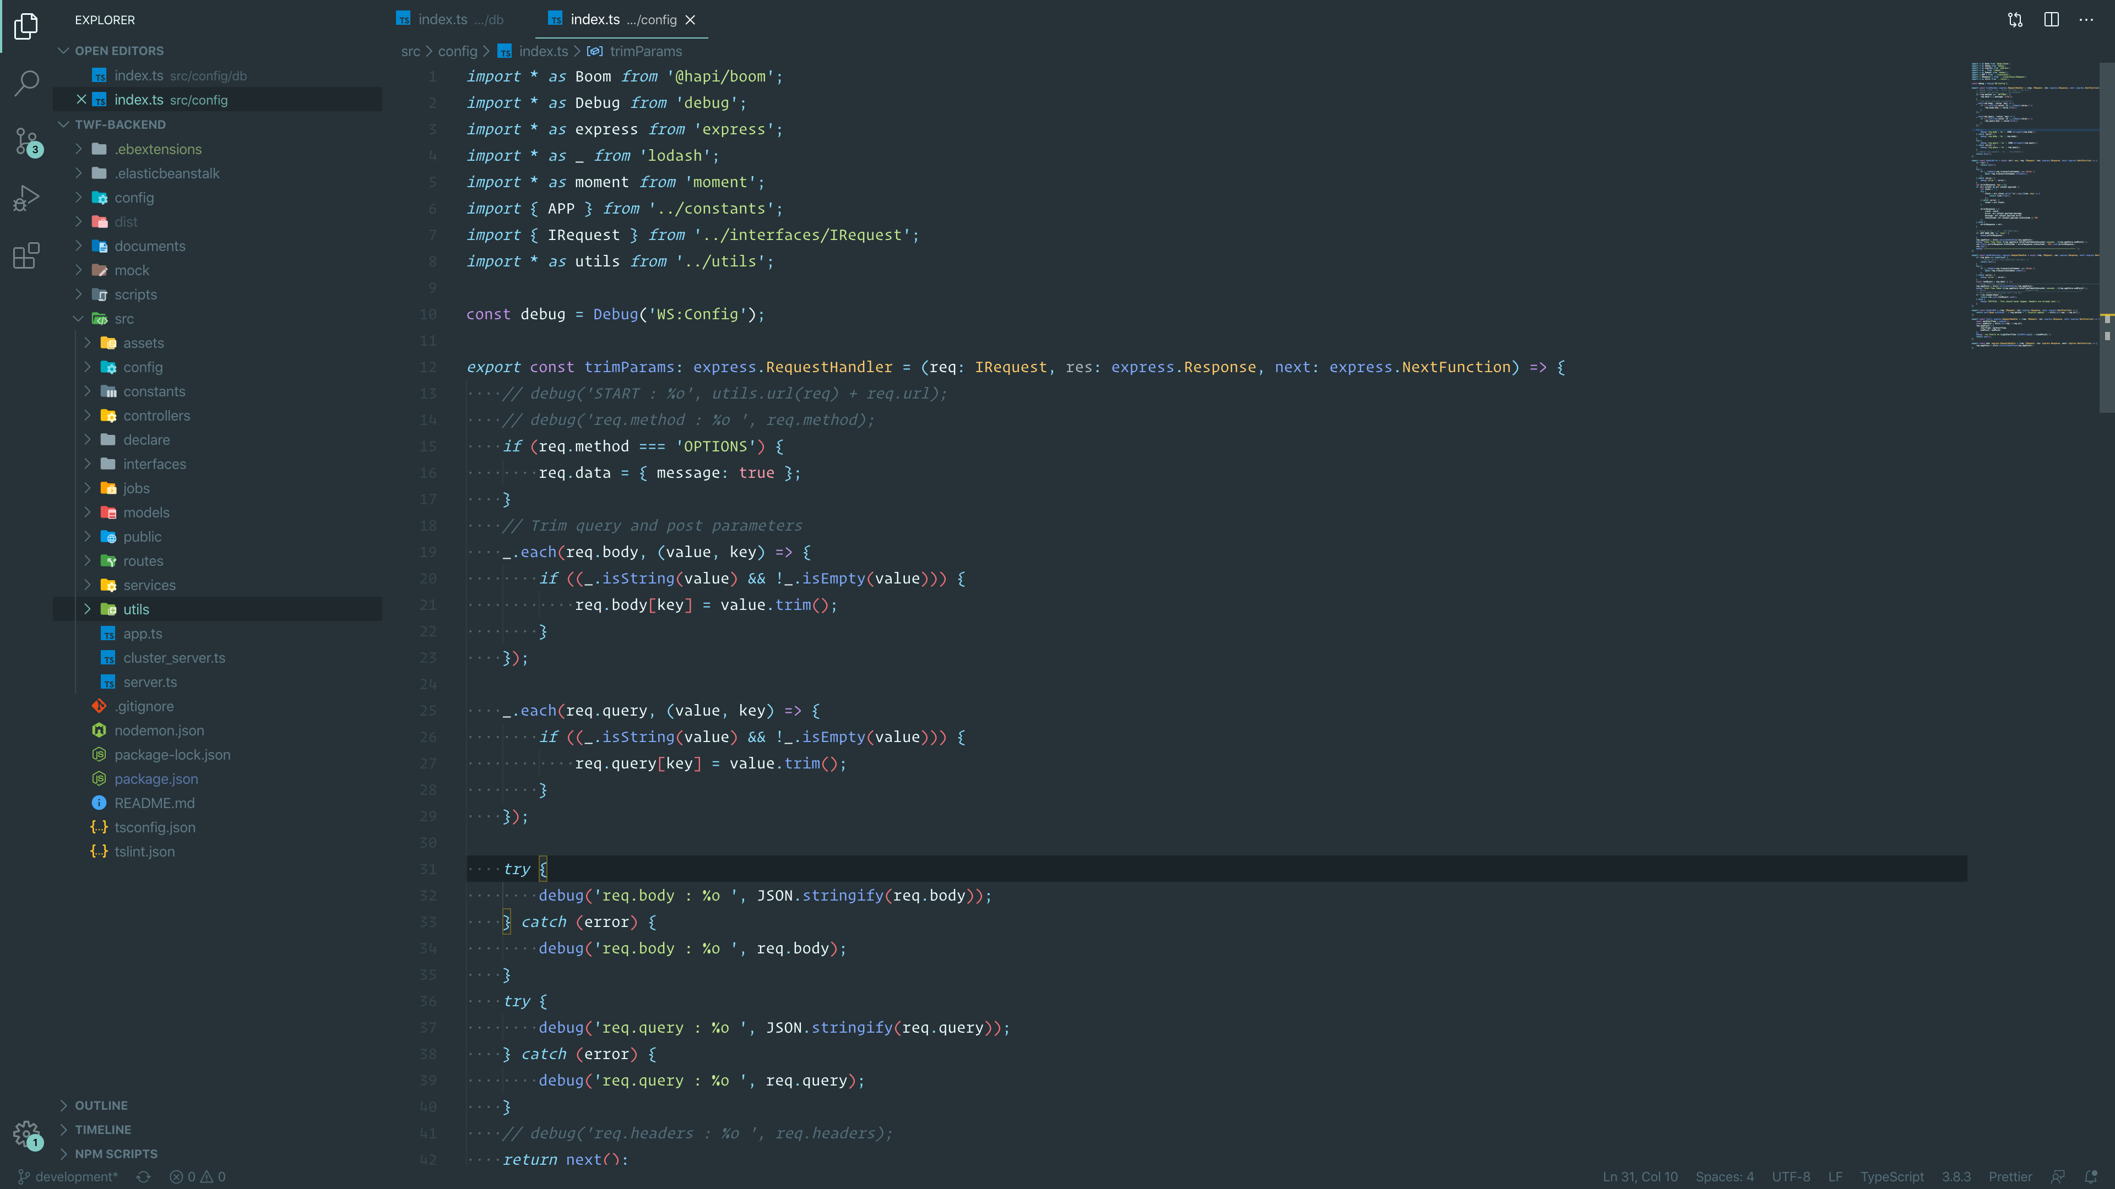Open the Search view icon
Image resolution: width=2115 pixels, height=1189 pixels.
point(26,83)
